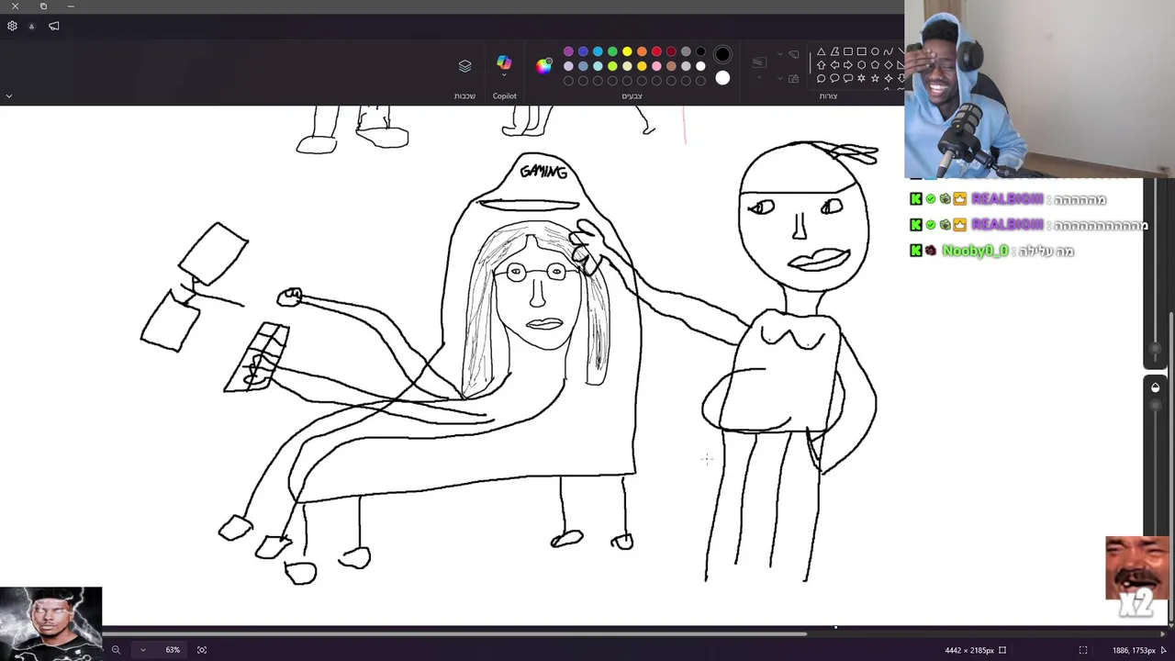This screenshot has height=661, width=1175.
Task: Select the curve shape
Action: pos(888,51)
